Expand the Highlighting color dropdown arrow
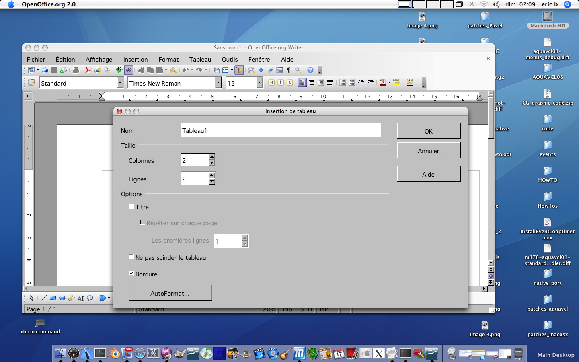Image resolution: width=579 pixels, height=362 pixels. tap(403, 82)
